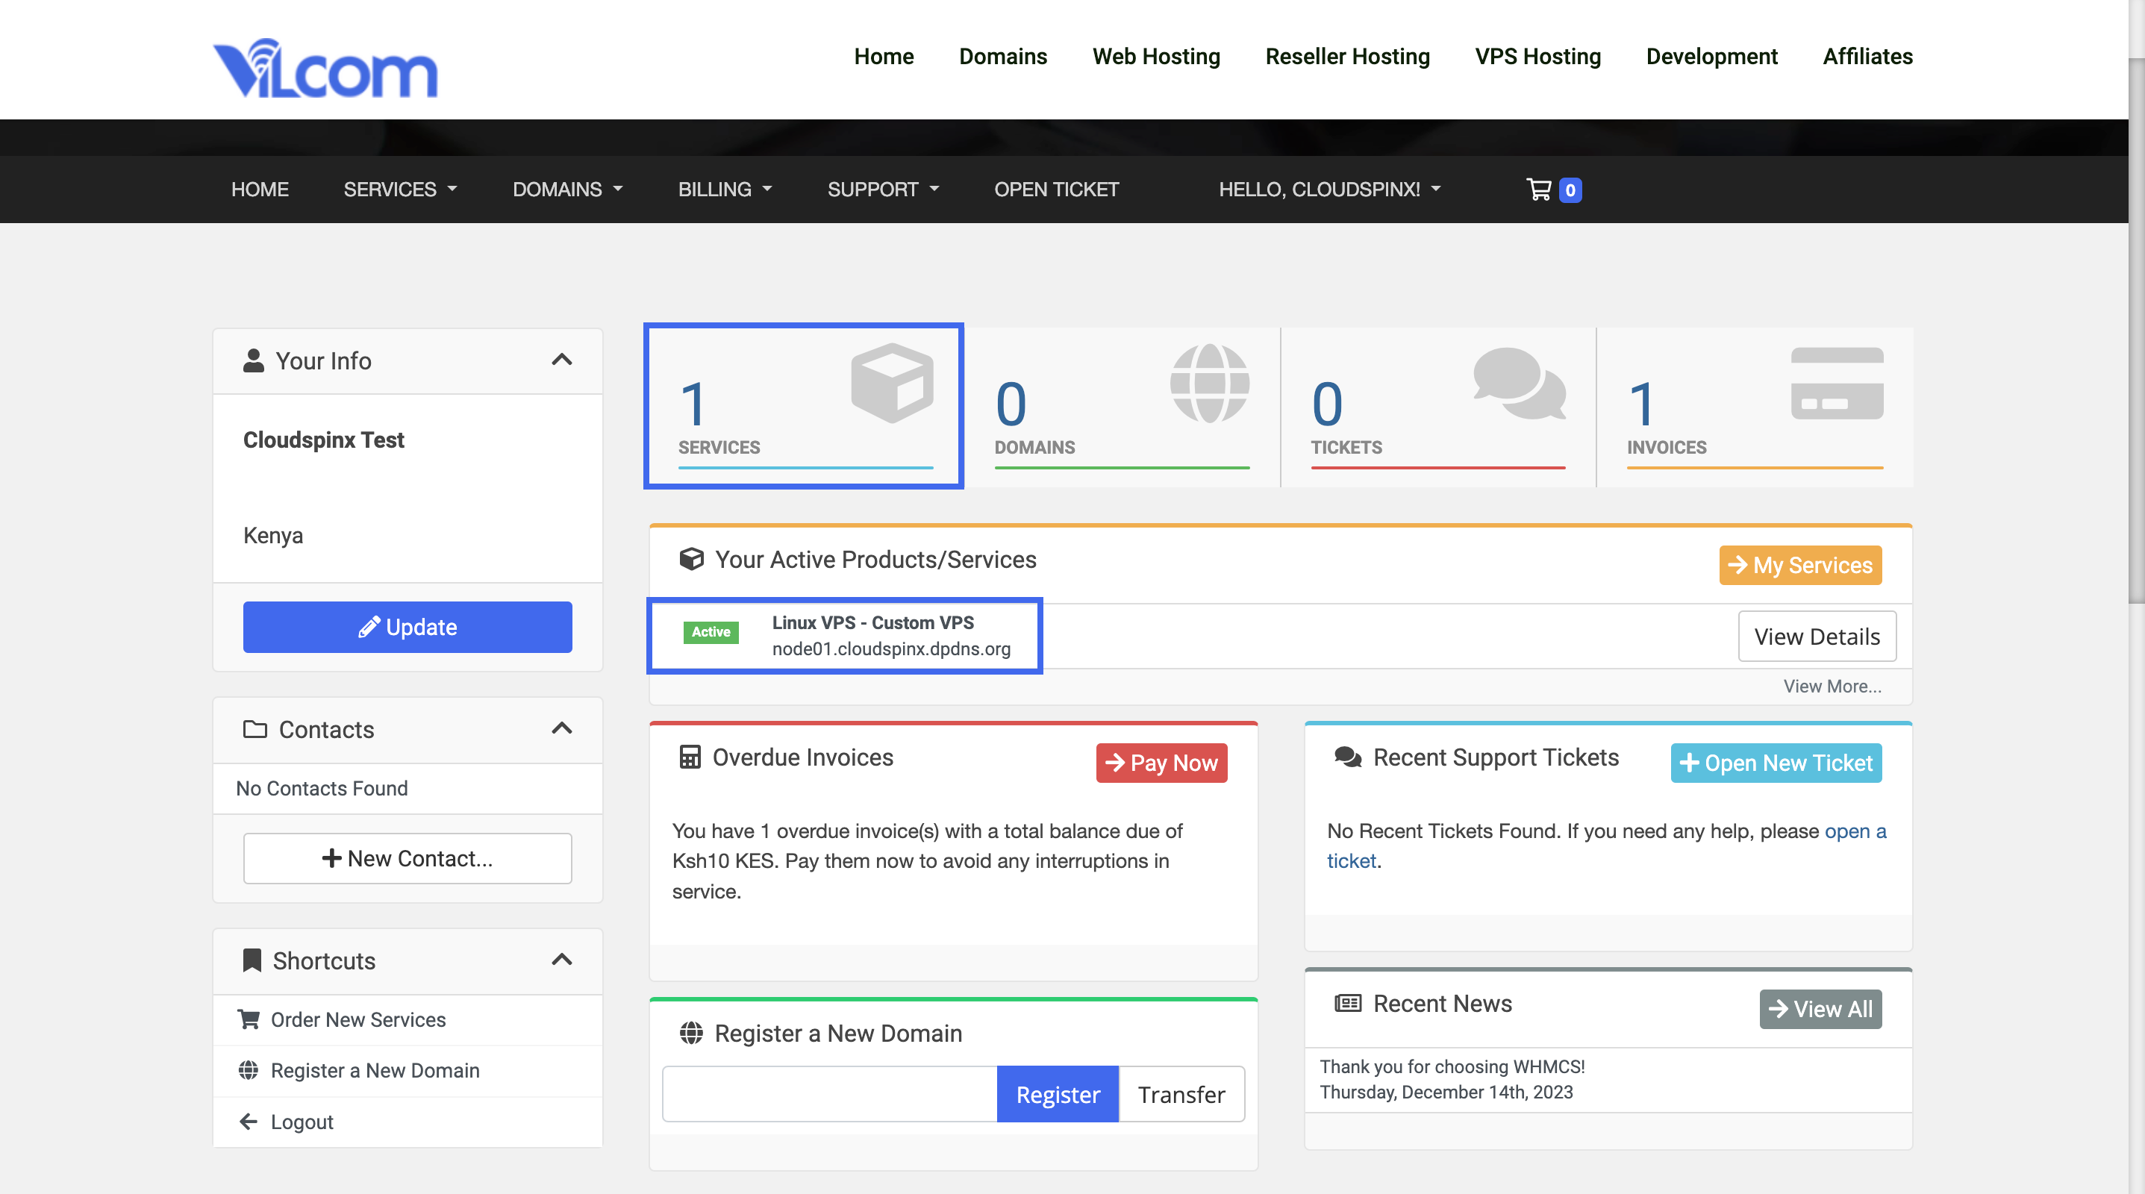Click the Invoices credit card icon

pyautogui.click(x=1836, y=384)
